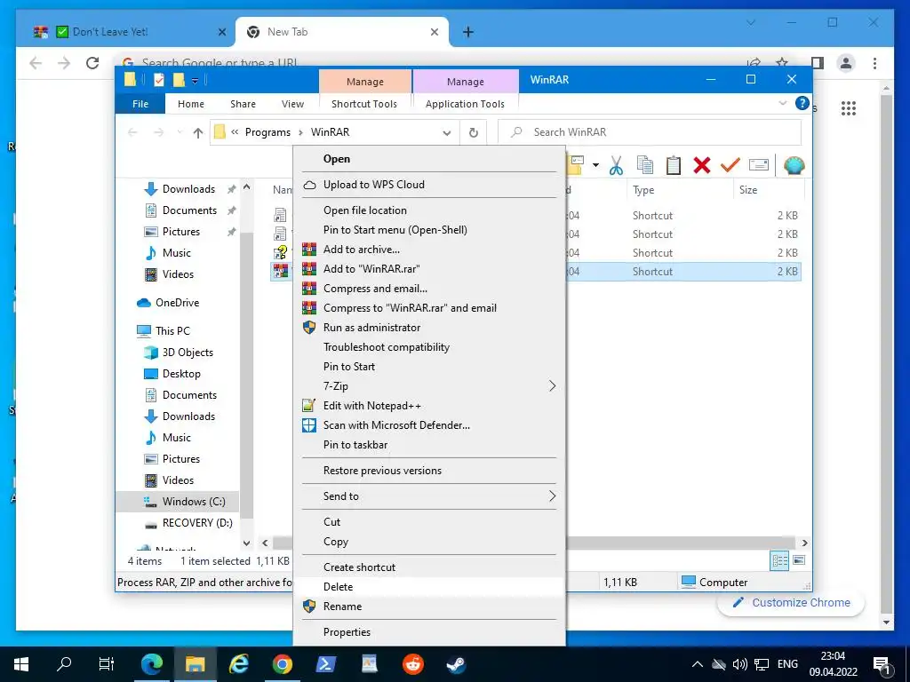
Task: Click Windows Start button
Action: click(x=21, y=664)
